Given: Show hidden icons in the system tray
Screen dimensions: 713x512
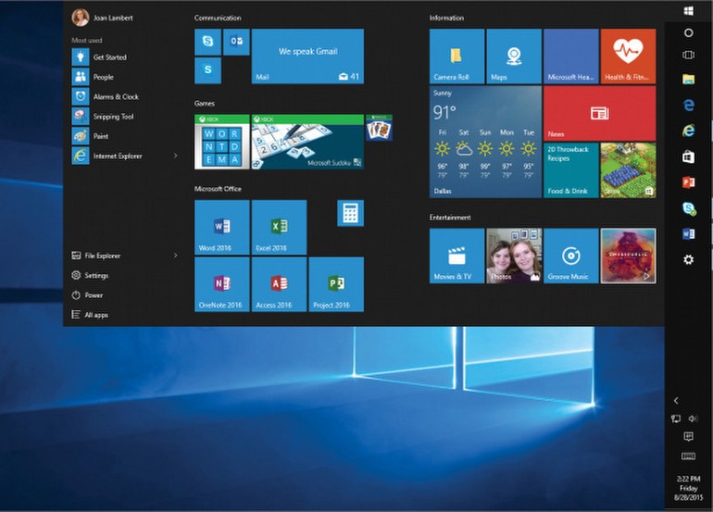Looking at the screenshot, I should click(x=676, y=401).
